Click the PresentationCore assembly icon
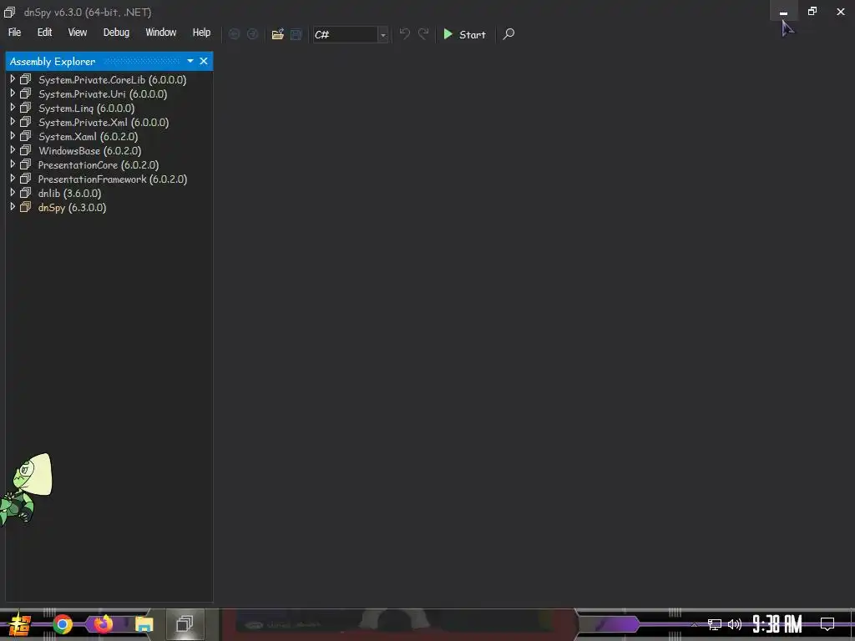 [x=26, y=164]
